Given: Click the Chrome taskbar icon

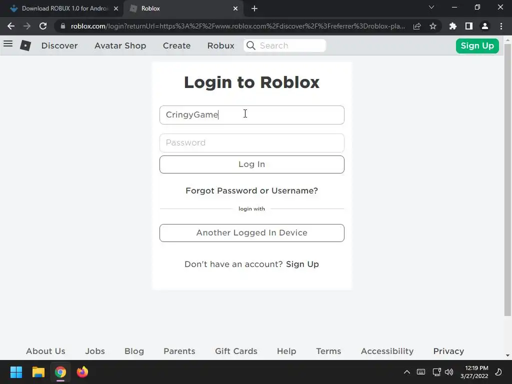Looking at the screenshot, I should 60,372.
